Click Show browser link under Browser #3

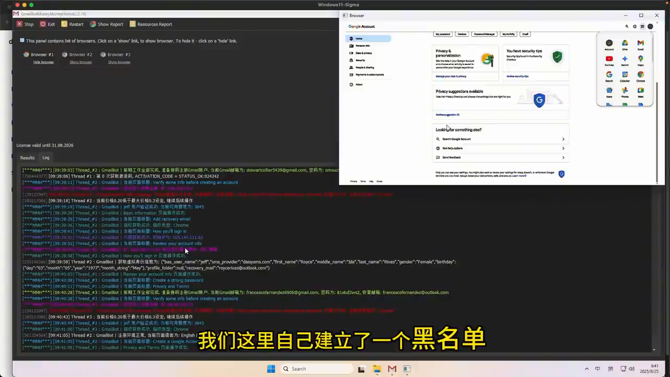point(119,62)
